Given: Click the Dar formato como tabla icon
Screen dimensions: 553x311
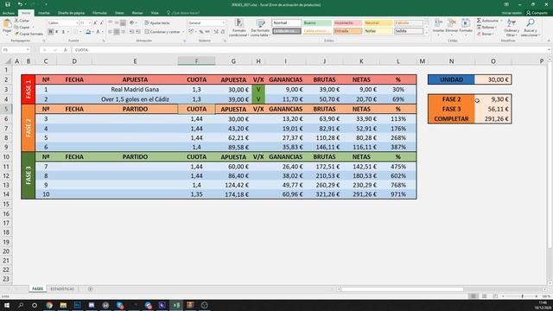Looking at the screenshot, I should coord(260,24).
